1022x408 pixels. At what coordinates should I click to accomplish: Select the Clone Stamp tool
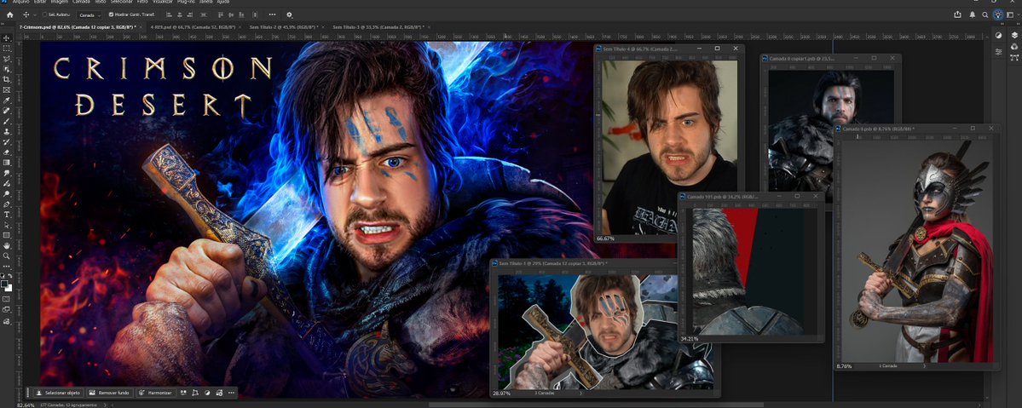7,132
